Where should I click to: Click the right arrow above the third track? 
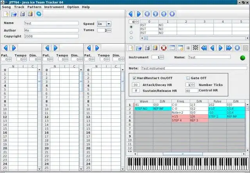point(97,48)
